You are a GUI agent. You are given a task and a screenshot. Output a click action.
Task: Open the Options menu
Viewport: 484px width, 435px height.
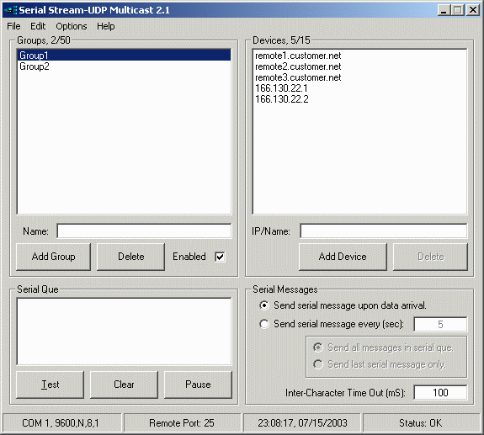(x=72, y=26)
